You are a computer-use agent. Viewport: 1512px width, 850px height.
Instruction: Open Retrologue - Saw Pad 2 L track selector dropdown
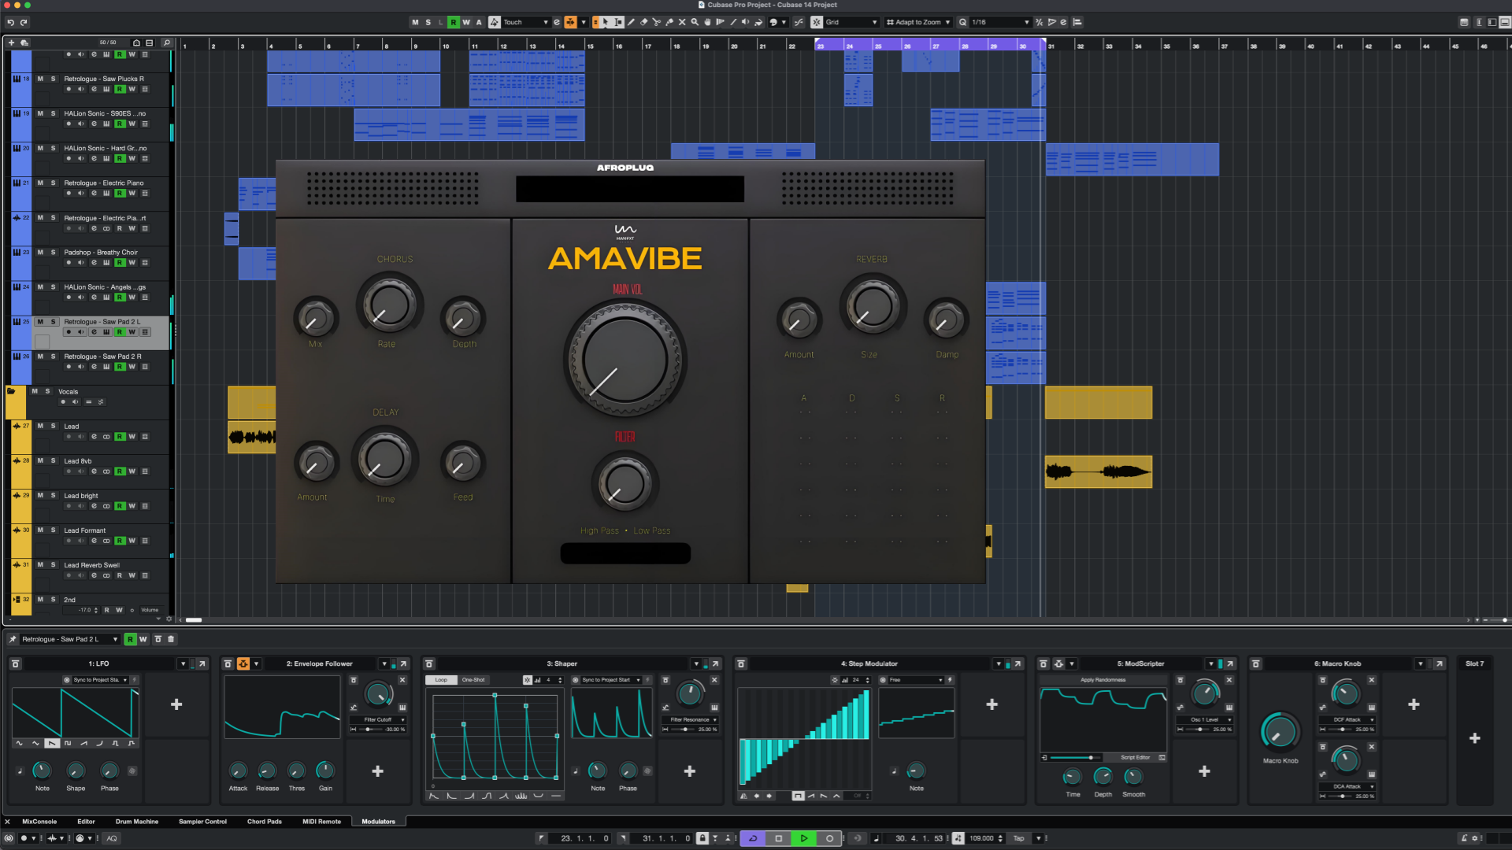(x=69, y=639)
